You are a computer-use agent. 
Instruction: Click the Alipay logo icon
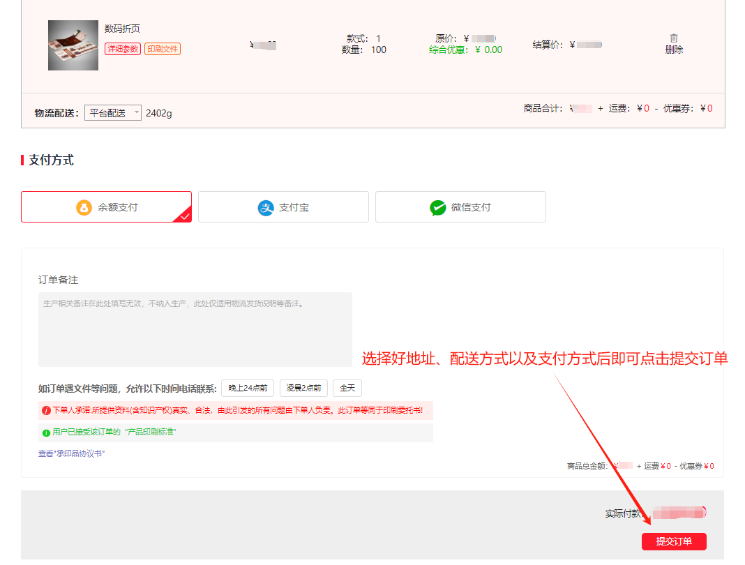coord(266,208)
